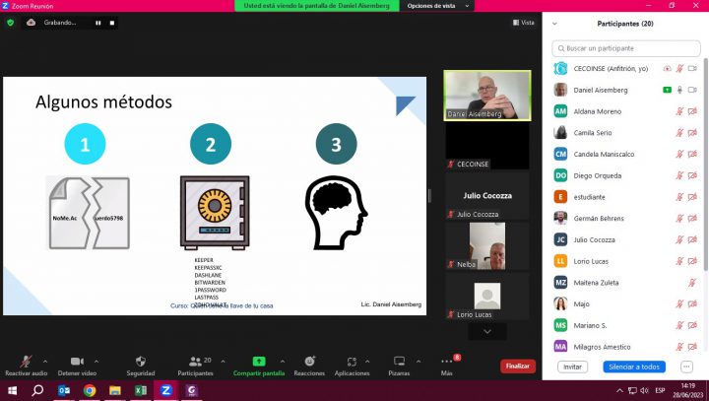
Task: Open Reacciones smiley menu
Action: pyautogui.click(x=309, y=362)
